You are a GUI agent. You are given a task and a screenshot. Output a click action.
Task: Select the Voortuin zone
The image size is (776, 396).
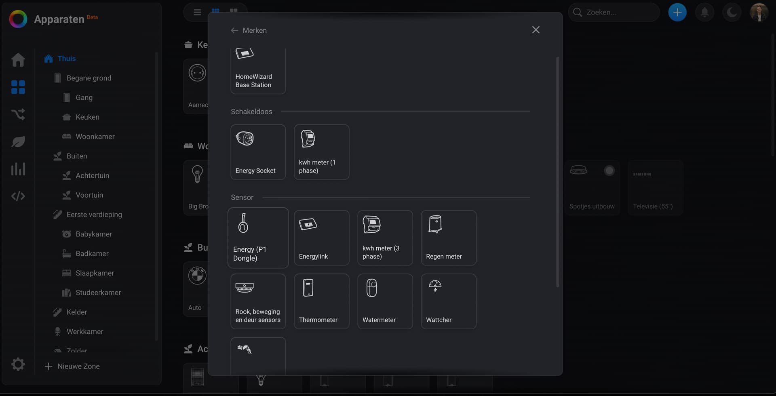[x=83, y=195]
